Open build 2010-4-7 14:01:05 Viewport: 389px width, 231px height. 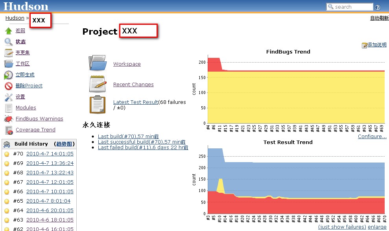(x=50, y=154)
